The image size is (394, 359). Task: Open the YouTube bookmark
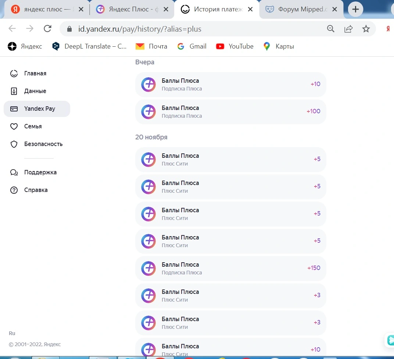235,46
